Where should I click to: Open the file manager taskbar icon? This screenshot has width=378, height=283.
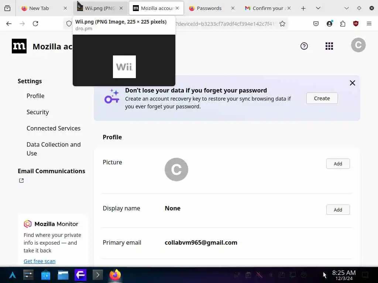(x=63, y=275)
